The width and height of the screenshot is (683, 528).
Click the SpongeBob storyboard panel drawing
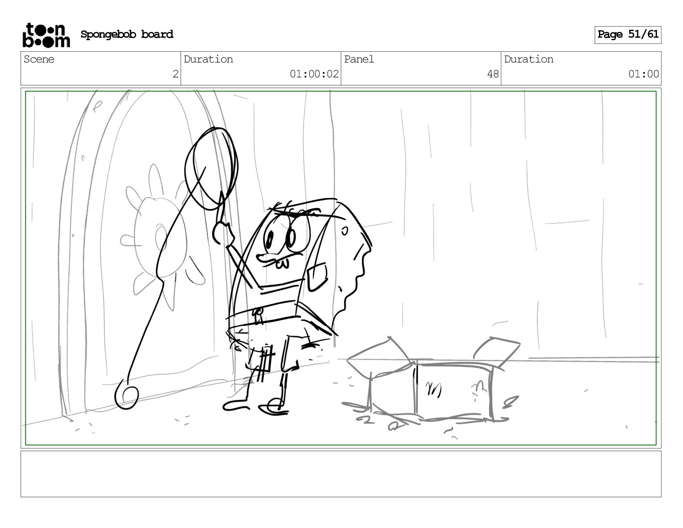[x=341, y=268]
